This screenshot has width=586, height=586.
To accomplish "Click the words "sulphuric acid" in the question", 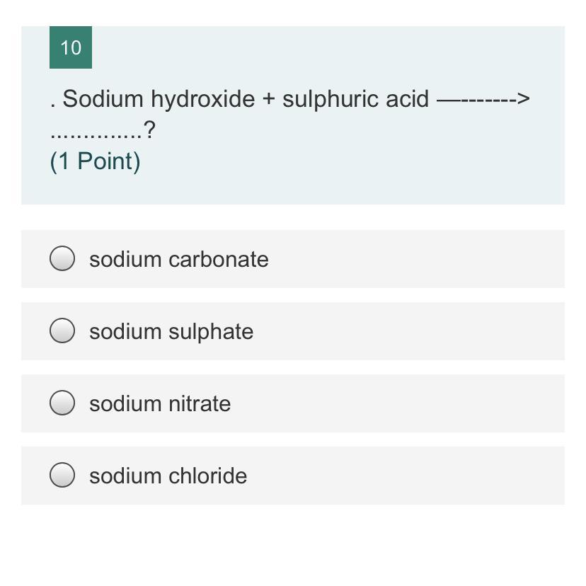I will click(x=355, y=99).
